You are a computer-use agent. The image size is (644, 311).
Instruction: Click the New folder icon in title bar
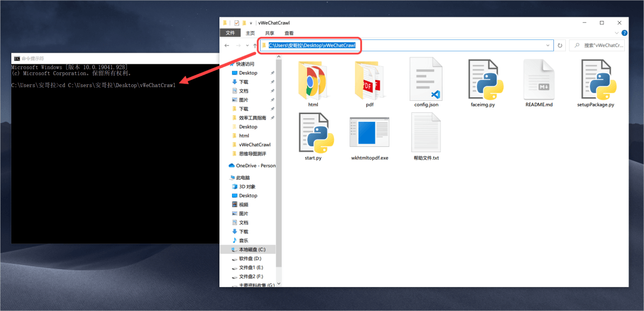click(244, 23)
